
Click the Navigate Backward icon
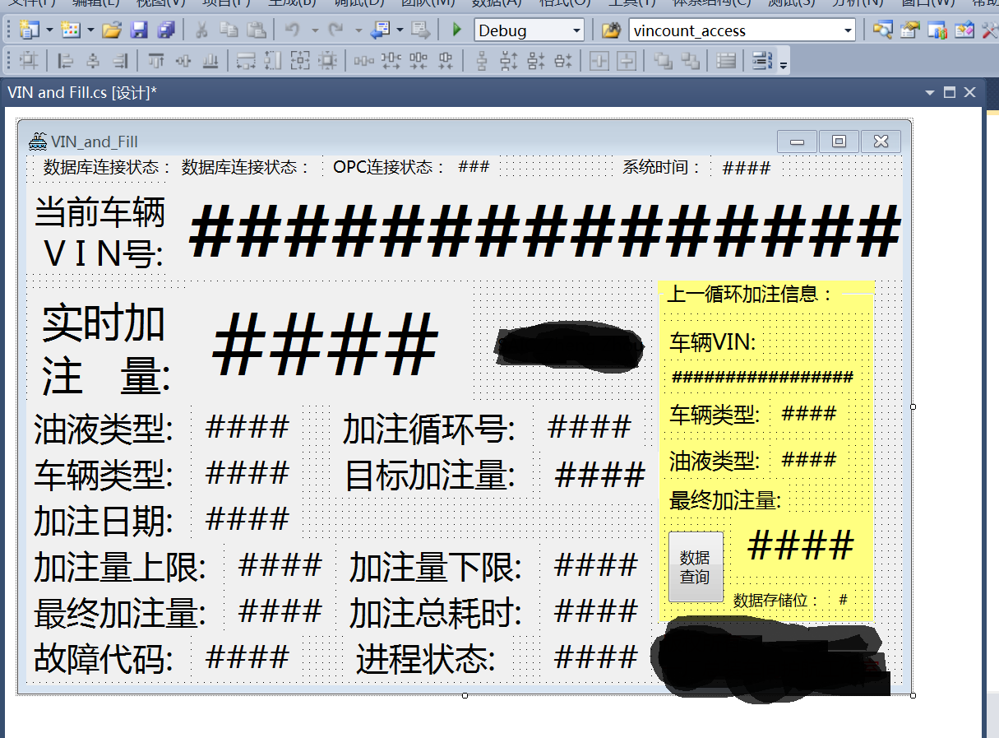click(380, 31)
